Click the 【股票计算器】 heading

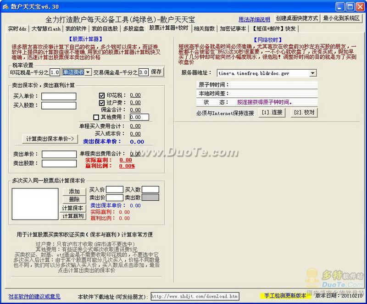pyautogui.click(x=85, y=39)
